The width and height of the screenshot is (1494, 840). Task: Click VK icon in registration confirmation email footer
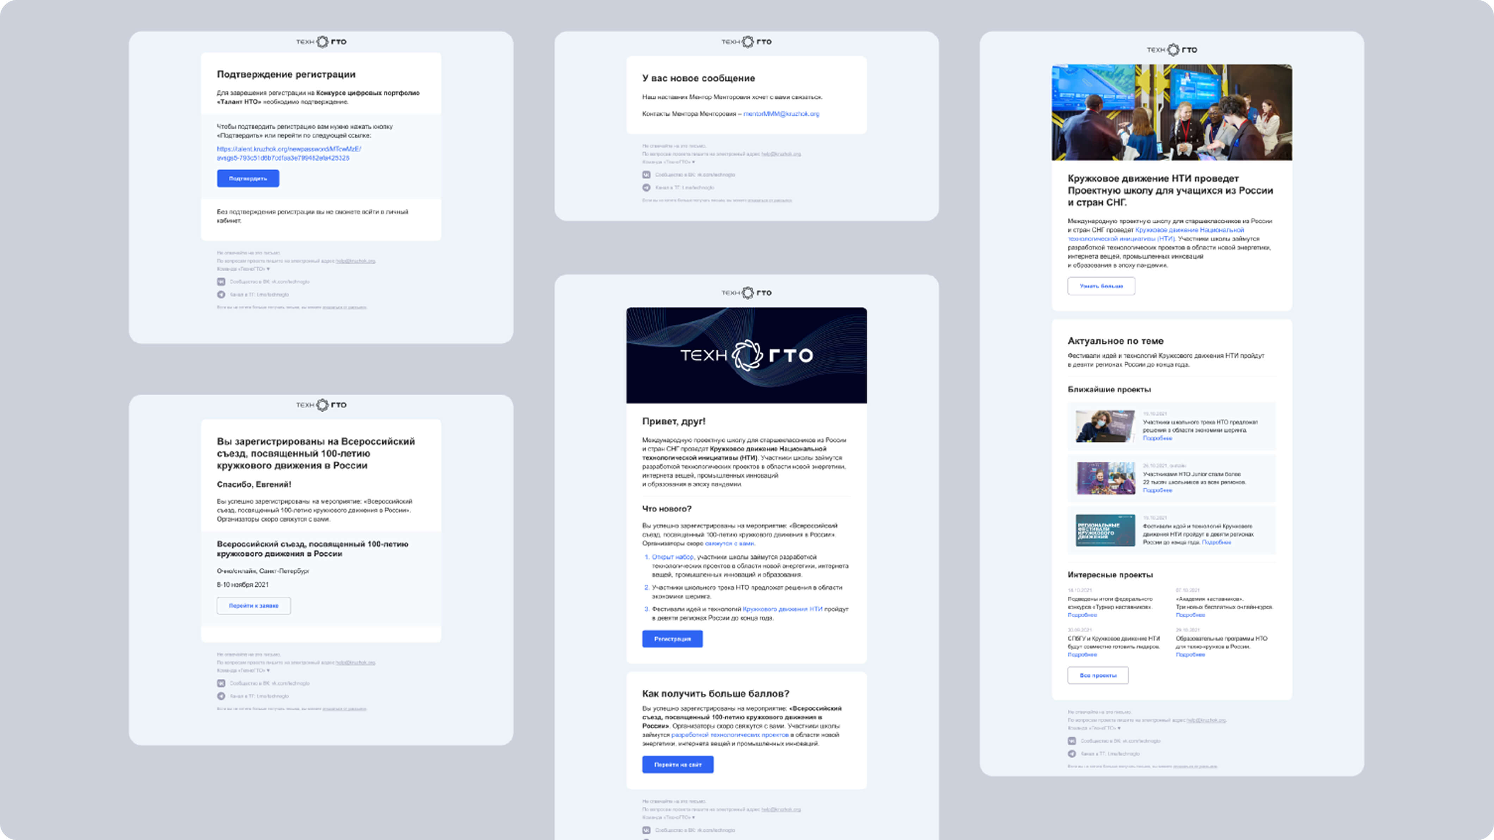pos(221,282)
